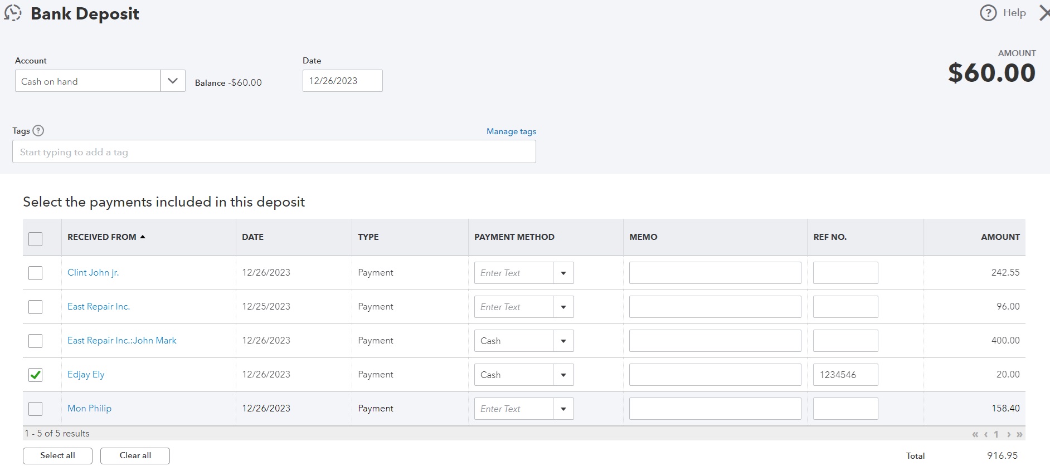Screen dimensions: 1050x466
Task: Check the Clint John jr. payment checkbox
Action: point(35,273)
